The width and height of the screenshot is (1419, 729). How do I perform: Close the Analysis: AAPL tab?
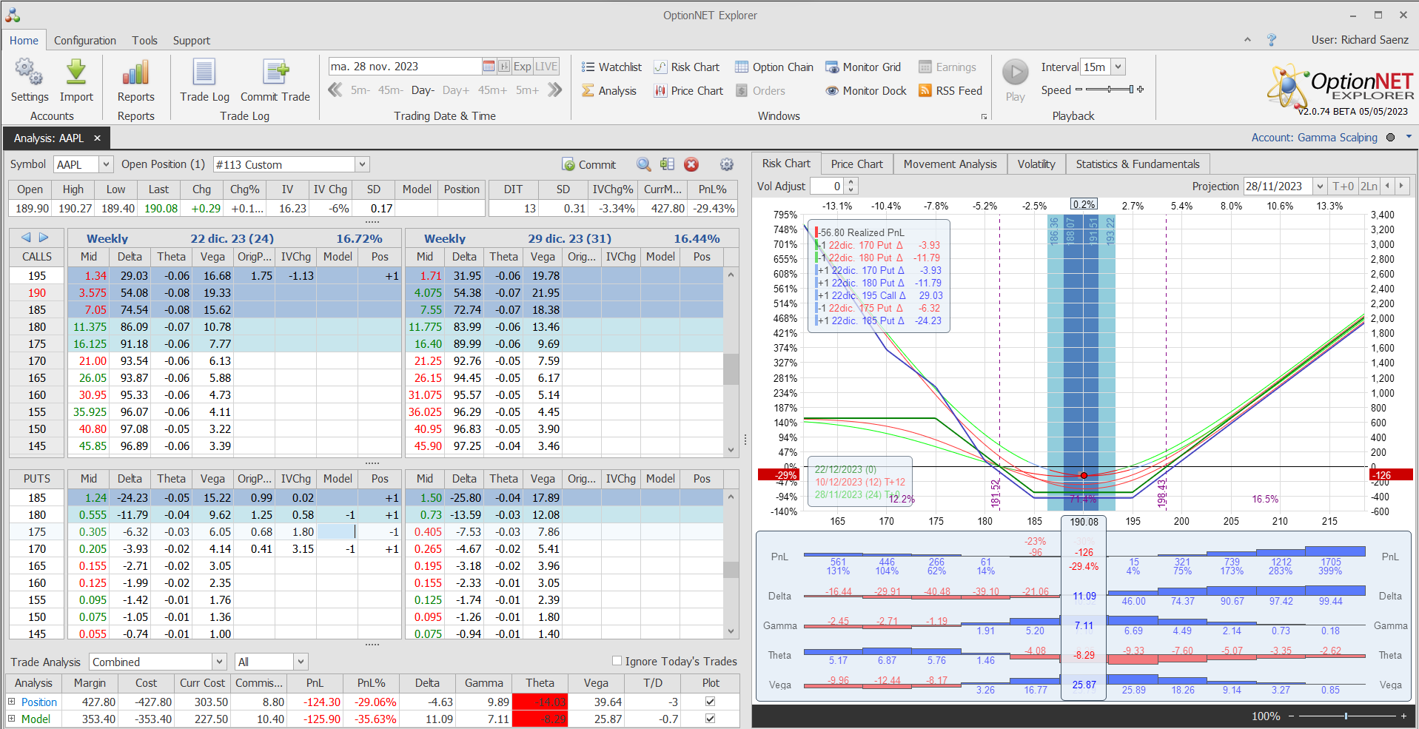point(97,138)
